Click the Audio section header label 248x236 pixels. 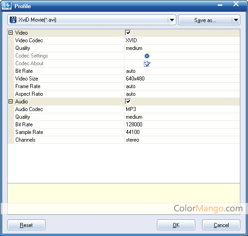point(21,102)
